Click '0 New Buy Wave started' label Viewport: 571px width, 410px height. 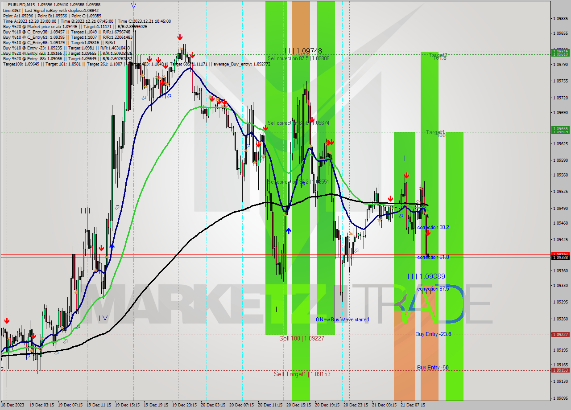343,320
